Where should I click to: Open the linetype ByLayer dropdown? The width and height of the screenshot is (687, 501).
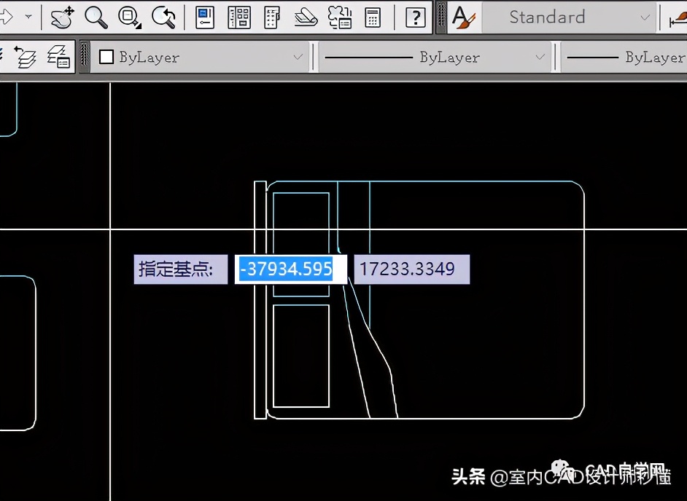pos(540,56)
